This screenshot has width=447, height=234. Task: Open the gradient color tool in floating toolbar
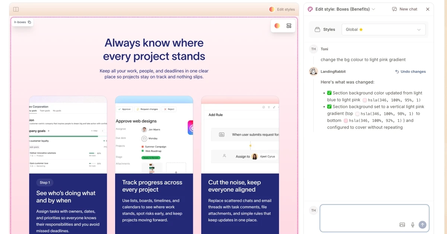click(x=277, y=26)
